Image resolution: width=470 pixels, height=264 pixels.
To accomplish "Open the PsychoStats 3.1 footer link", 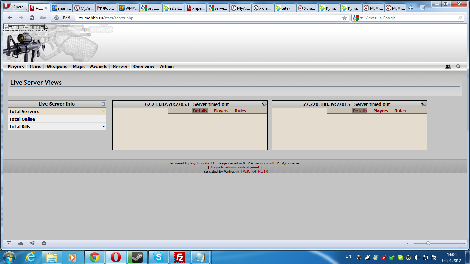I will [x=202, y=163].
